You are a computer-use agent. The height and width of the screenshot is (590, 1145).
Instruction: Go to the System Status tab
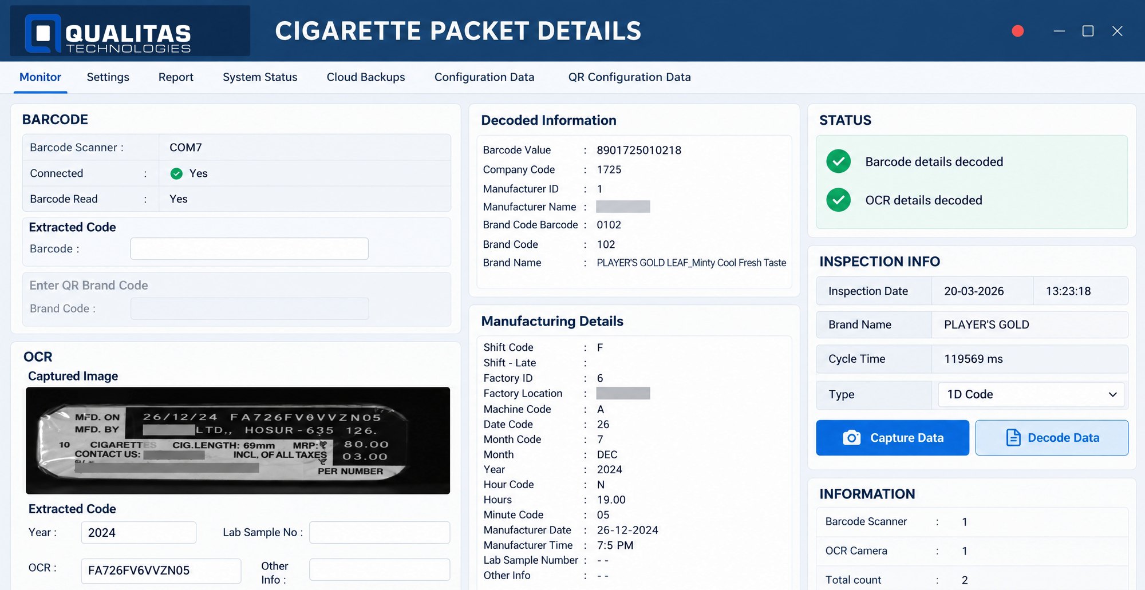[x=260, y=77]
